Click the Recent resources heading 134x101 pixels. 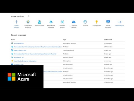coord(19,35)
